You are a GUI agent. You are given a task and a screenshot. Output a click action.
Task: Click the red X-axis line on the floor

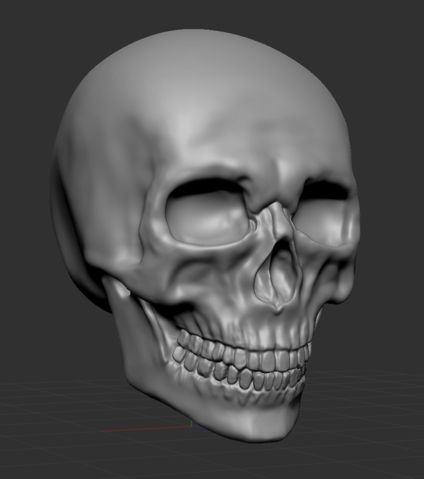point(146,429)
